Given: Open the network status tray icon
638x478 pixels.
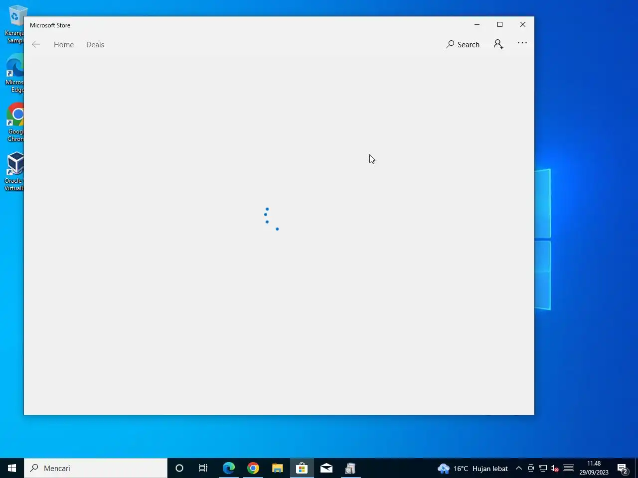Looking at the screenshot, I should 543,468.
